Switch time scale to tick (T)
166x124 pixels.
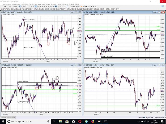pos(27,6)
